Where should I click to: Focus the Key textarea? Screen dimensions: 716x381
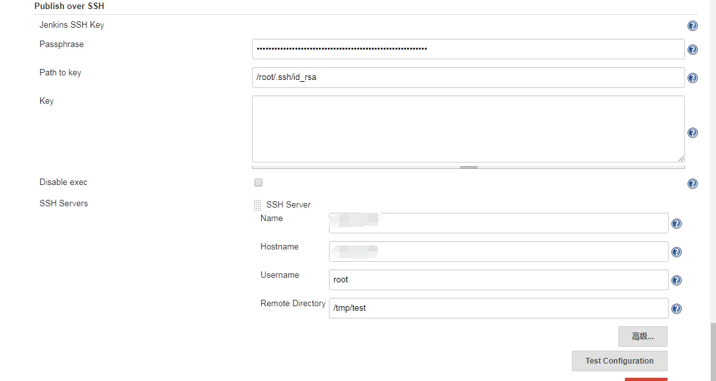click(468, 128)
